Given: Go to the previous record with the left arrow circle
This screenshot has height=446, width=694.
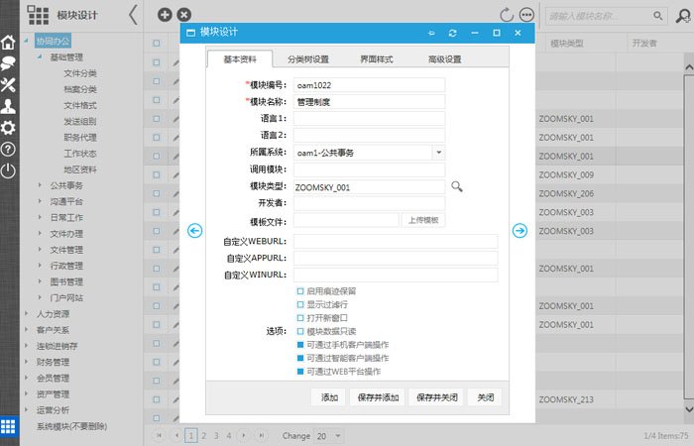Looking at the screenshot, I should [x=194, y=231].
